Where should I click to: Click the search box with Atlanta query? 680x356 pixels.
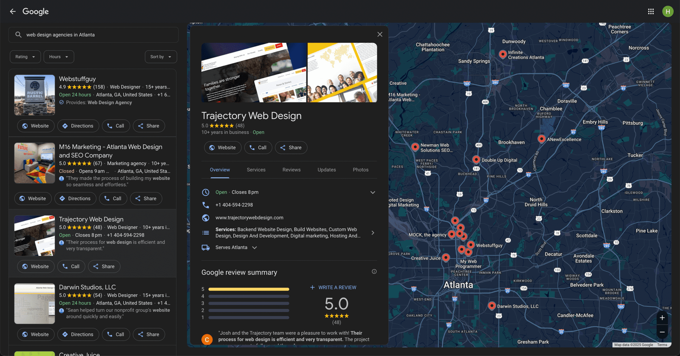pos(93,35)
